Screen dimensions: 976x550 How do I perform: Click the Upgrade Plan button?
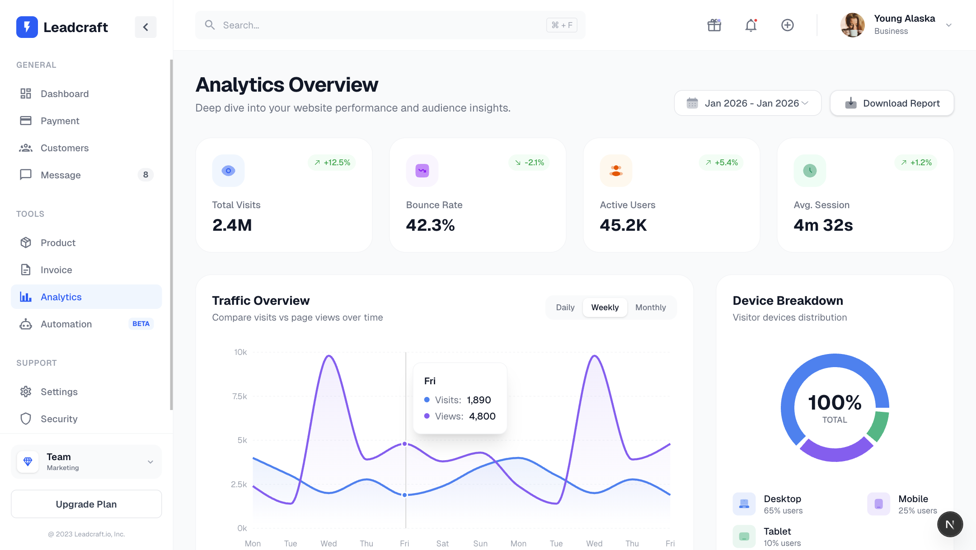tap(86, 504)
